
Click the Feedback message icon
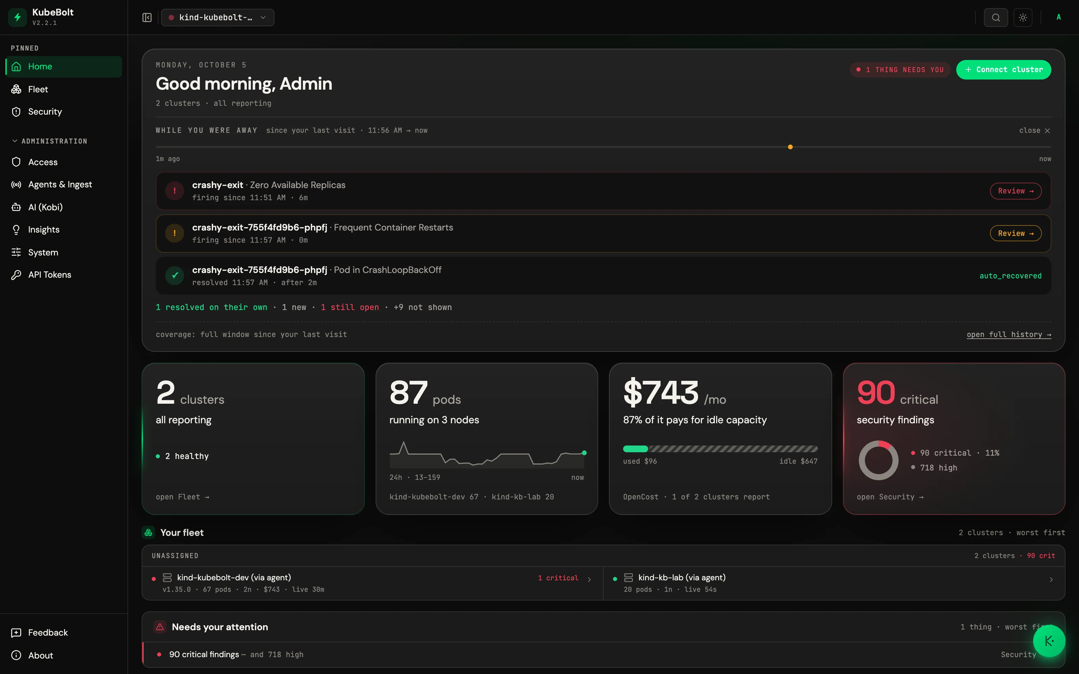(x=16, y=633)
